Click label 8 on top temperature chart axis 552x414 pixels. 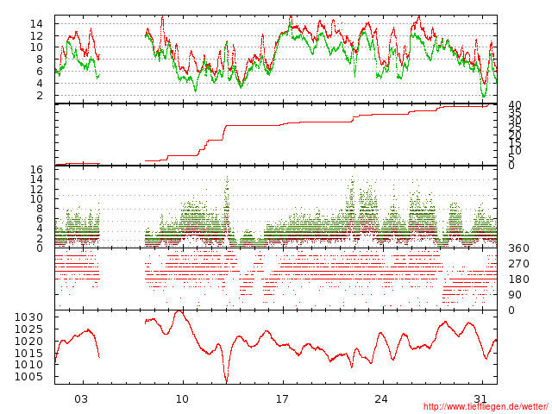[40, 60]
